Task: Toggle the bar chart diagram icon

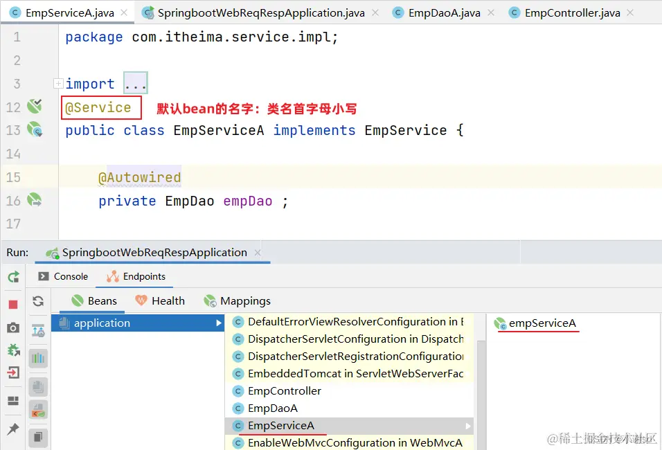Action: pyautogui.click(x=38, y=359)
